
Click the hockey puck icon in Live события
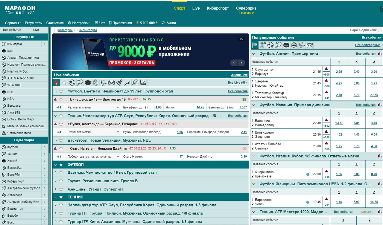point(88,82)
